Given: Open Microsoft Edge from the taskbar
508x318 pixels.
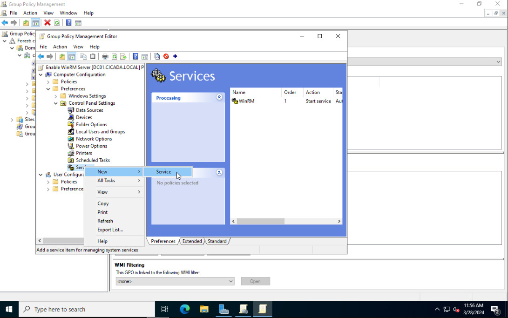Looking at the screenshot, I should tap(185, 309).
